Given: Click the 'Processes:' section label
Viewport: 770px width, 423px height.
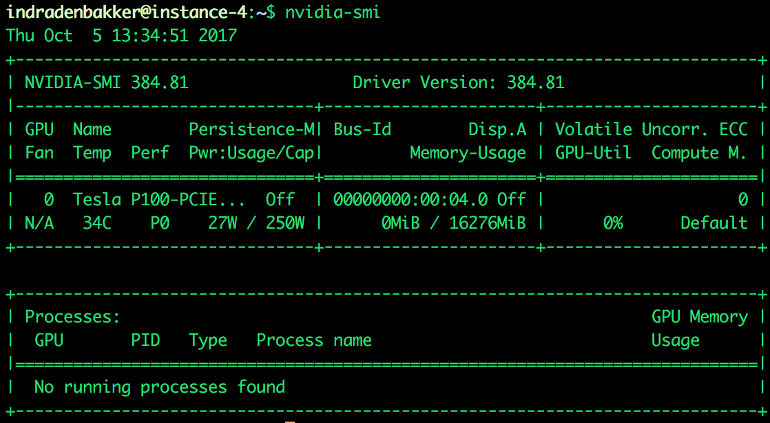Looking at the screenshot, I should (73, 317).
